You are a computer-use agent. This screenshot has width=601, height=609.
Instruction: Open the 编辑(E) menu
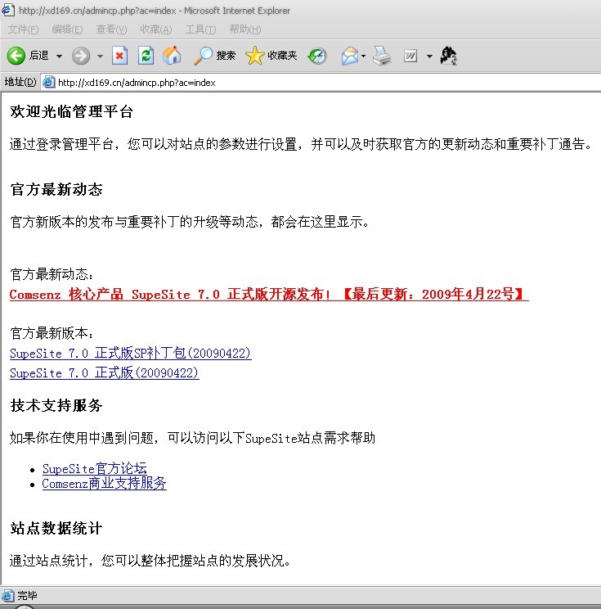click(x=67, y=29)
